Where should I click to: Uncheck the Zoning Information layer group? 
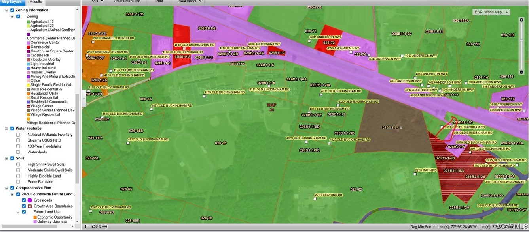point(12,10)
